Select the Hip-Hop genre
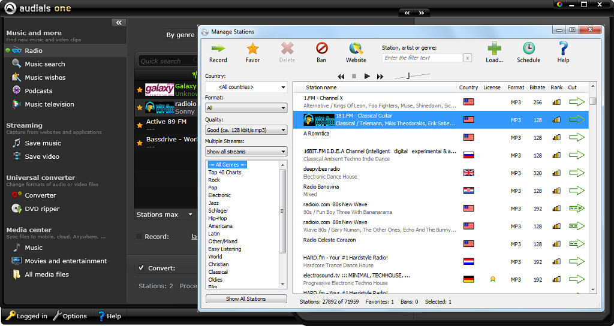This screenshot has height=326, width=614. pos(217,218)
